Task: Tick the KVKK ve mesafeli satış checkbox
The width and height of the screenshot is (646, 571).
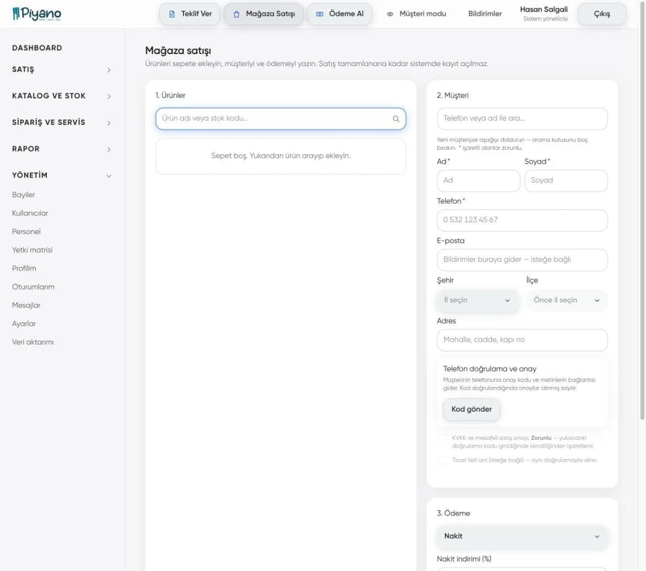Action: (442, 439)
